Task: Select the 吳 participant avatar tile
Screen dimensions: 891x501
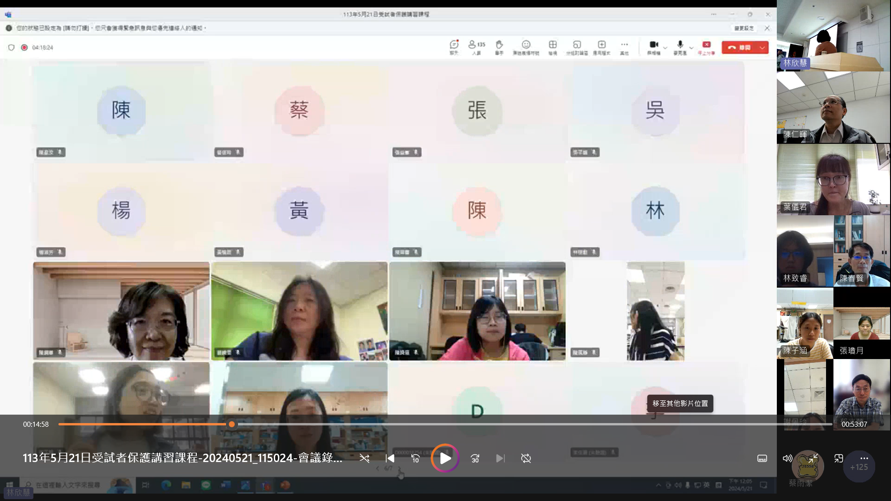Action: 655,110
